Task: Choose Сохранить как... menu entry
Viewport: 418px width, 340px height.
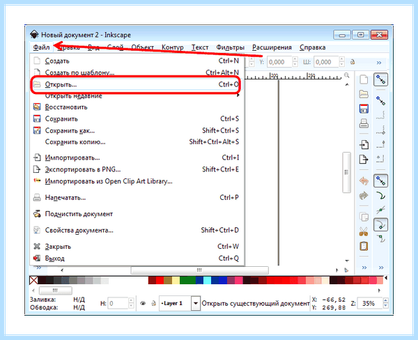Action: [x=137, y=130]
